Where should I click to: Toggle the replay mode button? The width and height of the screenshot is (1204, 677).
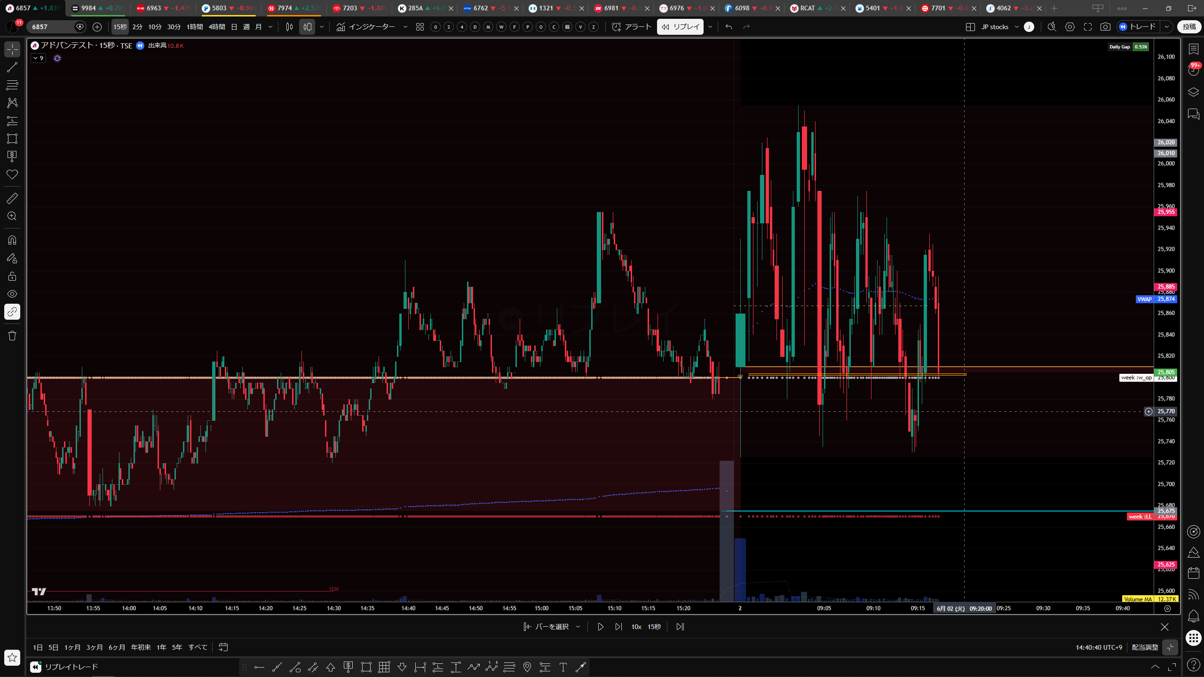680,27
